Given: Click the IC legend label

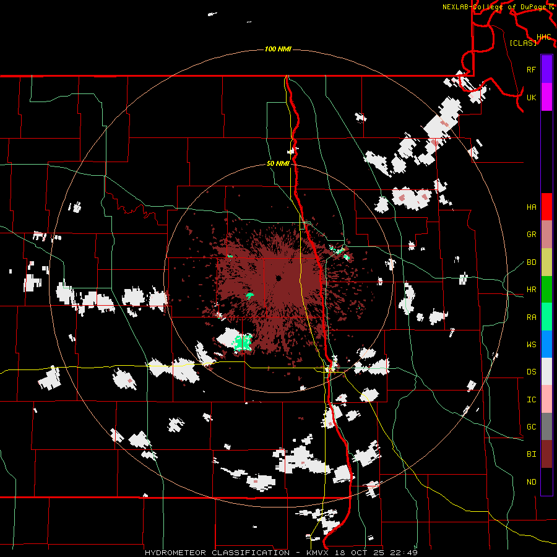Looking at the screenshot, I should pyautogui.click(x=532, y=400).
